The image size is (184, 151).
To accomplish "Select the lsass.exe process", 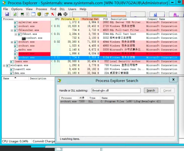I will tap(91, 61).
